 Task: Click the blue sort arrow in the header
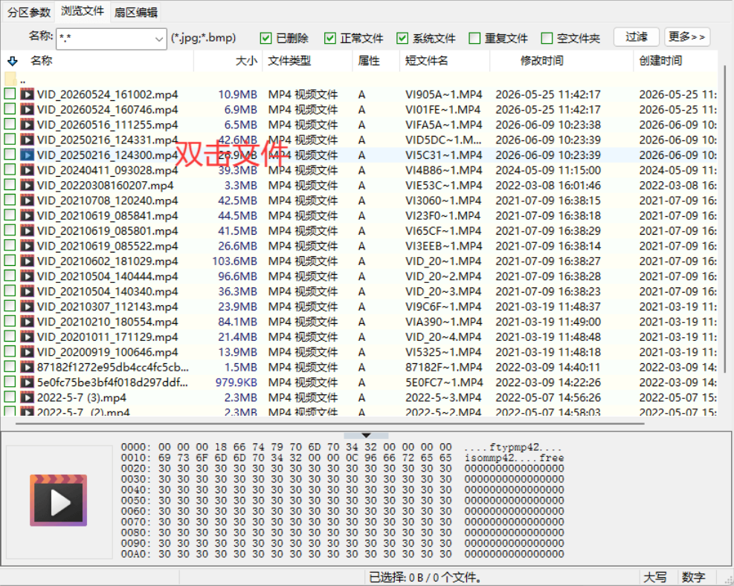click(x=13, y=61)
